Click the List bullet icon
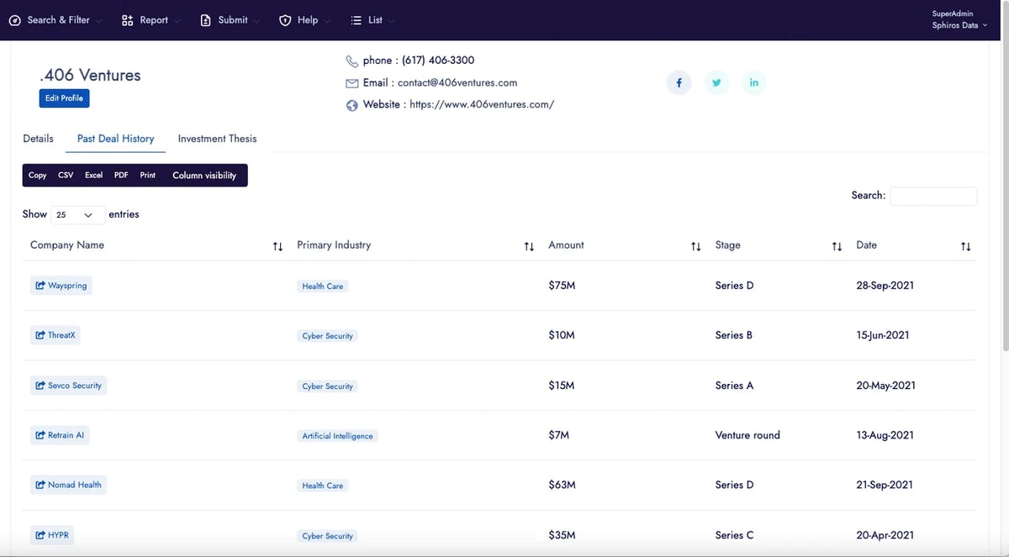The width and height of the screenshot is (1009, 557). click(357, 20)
